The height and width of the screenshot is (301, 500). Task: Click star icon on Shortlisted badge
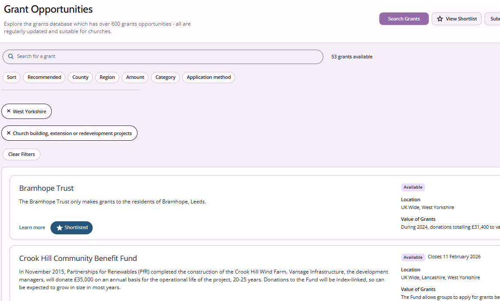(60, 228)
